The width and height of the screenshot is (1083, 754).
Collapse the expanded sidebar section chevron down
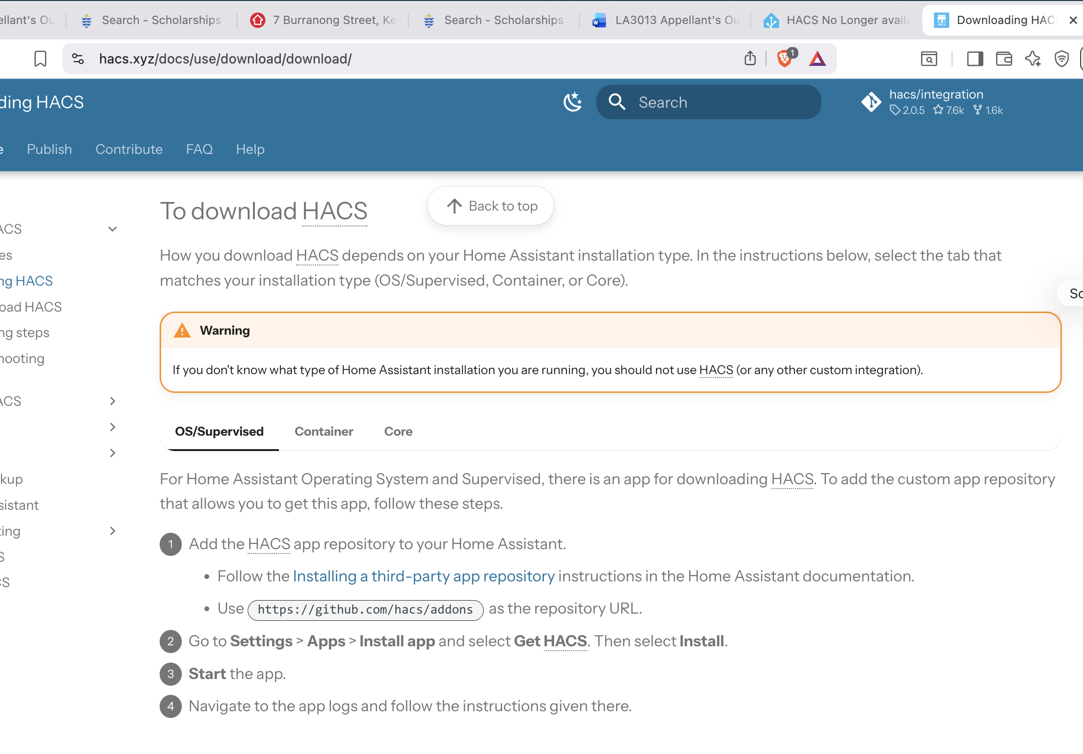113,229
